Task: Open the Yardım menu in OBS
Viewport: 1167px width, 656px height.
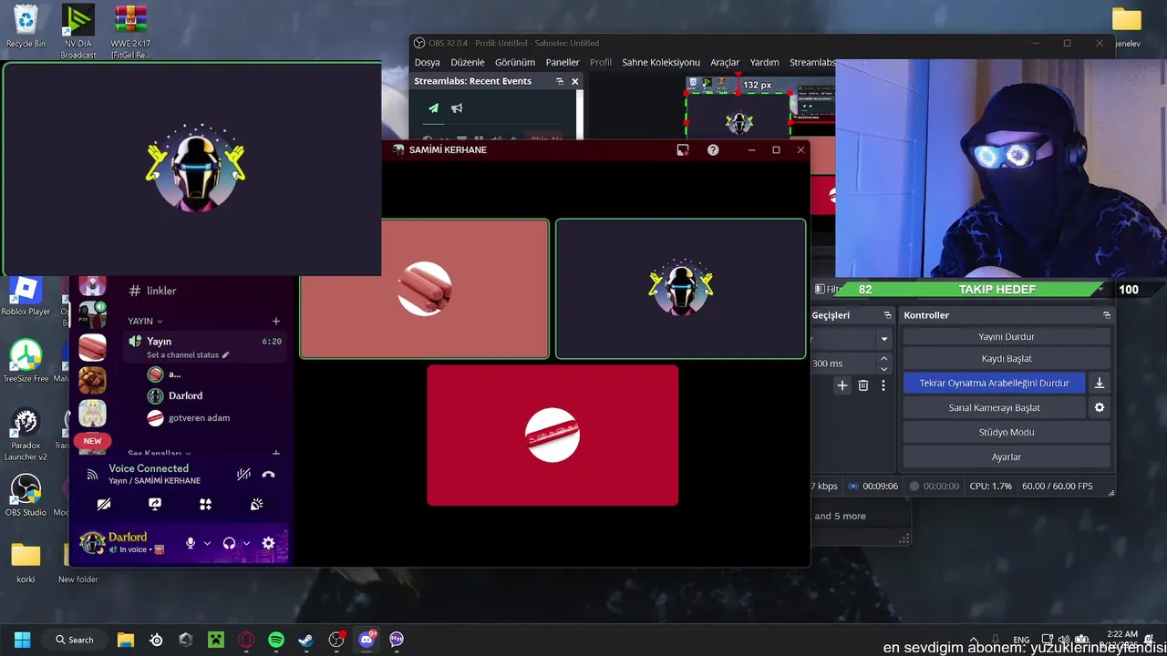Action: [x=764, y=62]
